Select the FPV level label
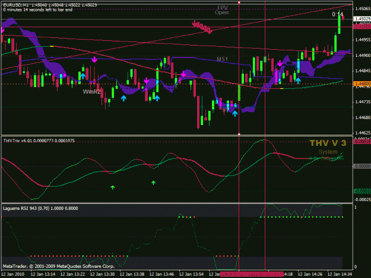Viewport: 371px width, 278px height. tap(223, 8)
